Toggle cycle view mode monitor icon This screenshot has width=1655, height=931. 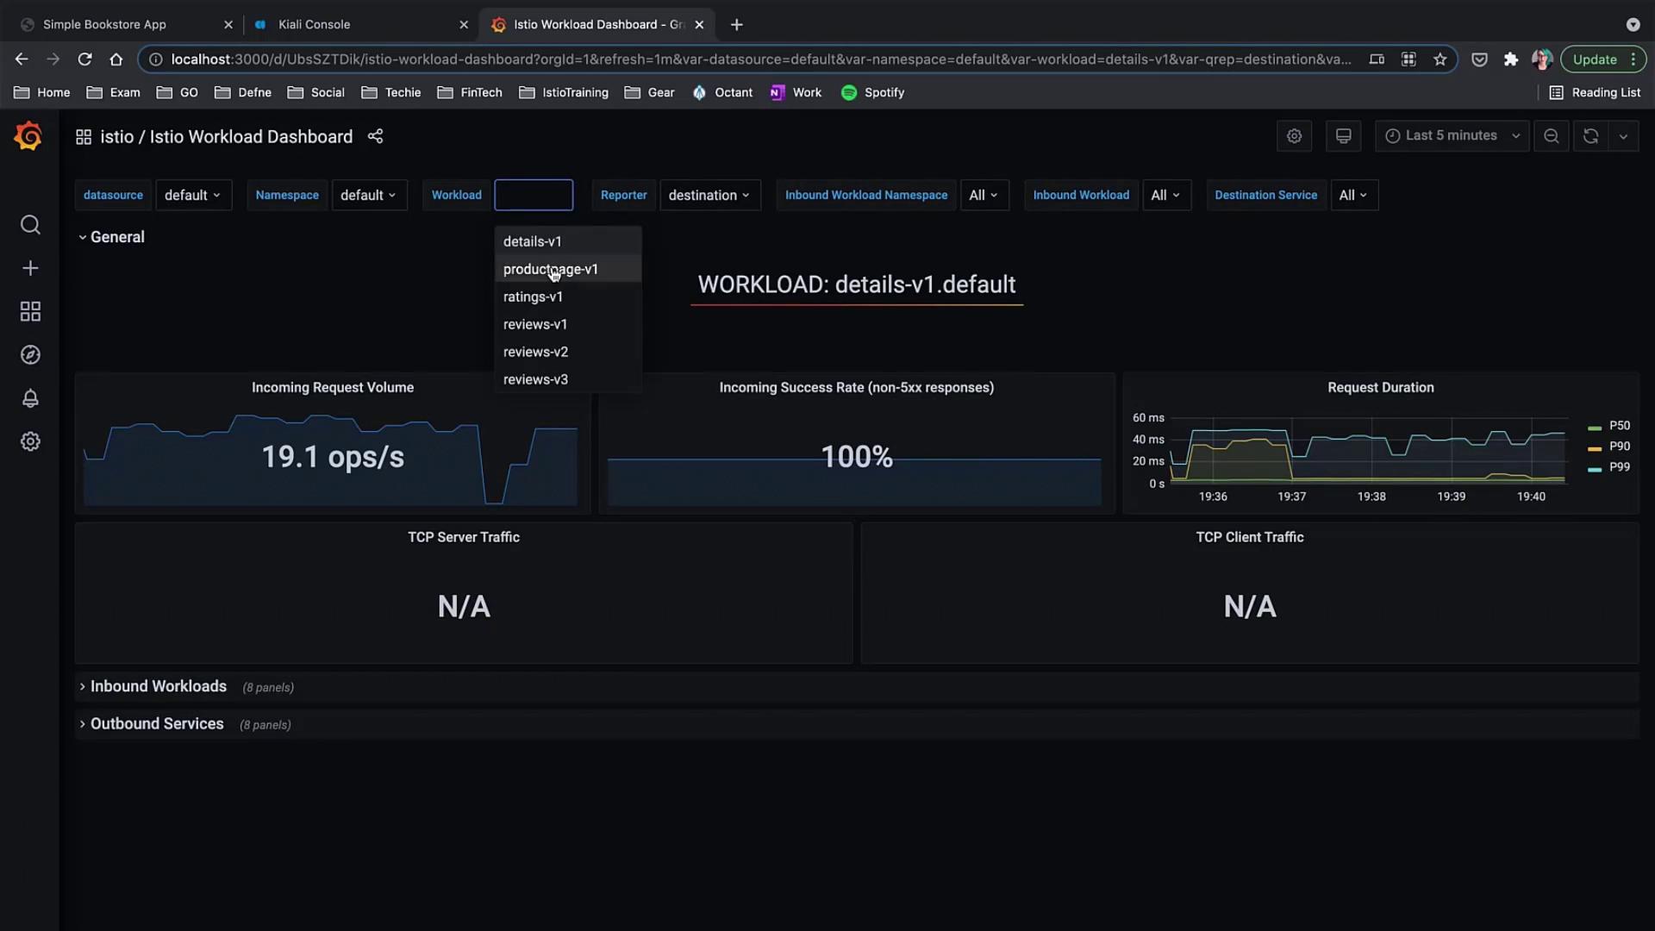(x=1343, y=136)
